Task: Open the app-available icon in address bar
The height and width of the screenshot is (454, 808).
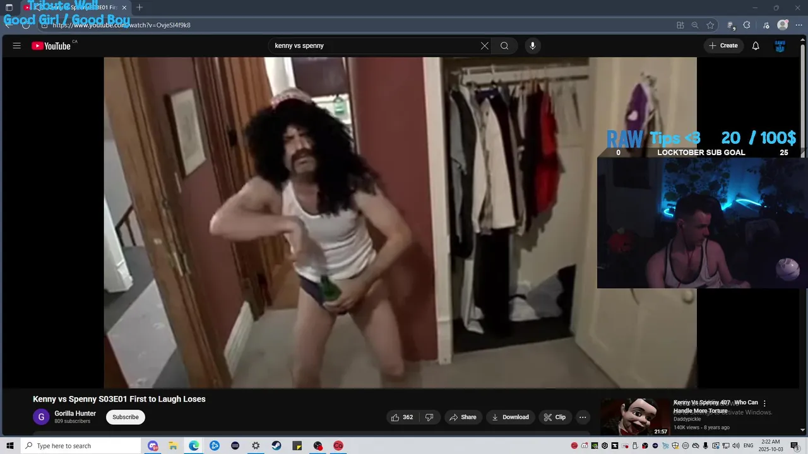Action: coord(680,25)
